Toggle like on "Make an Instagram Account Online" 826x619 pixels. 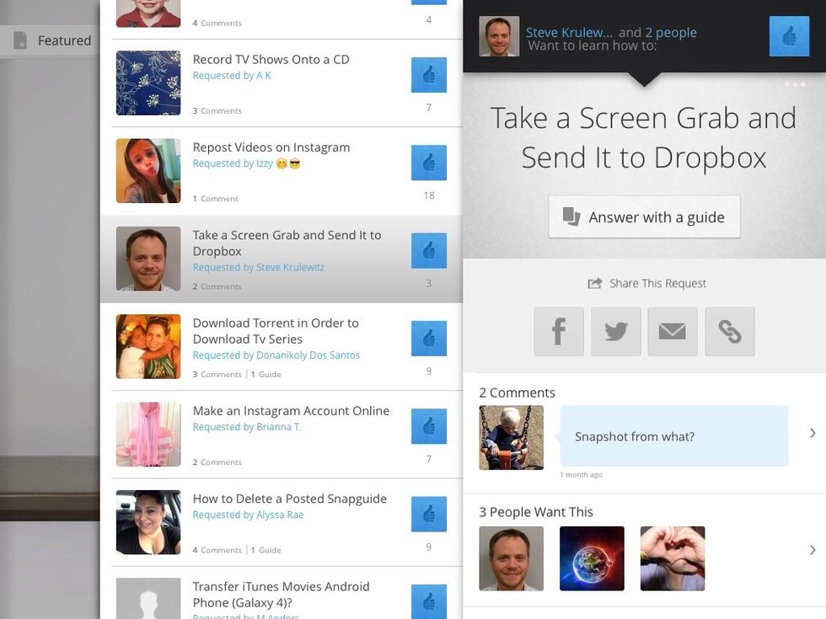(x=429, y=426)
